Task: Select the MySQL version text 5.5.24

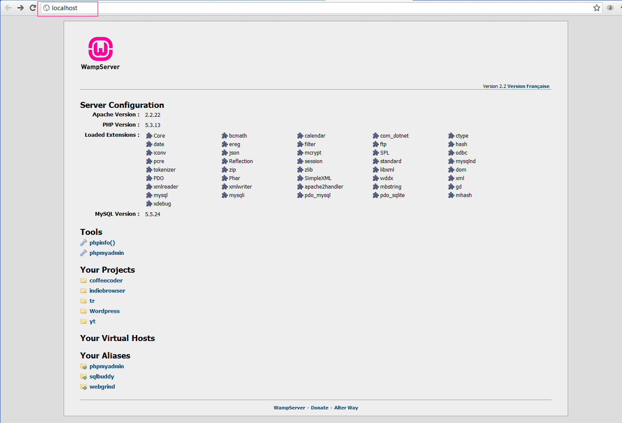Action: (153, 214)
